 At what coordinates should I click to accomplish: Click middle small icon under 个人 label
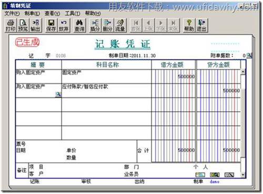coord(215,175)
